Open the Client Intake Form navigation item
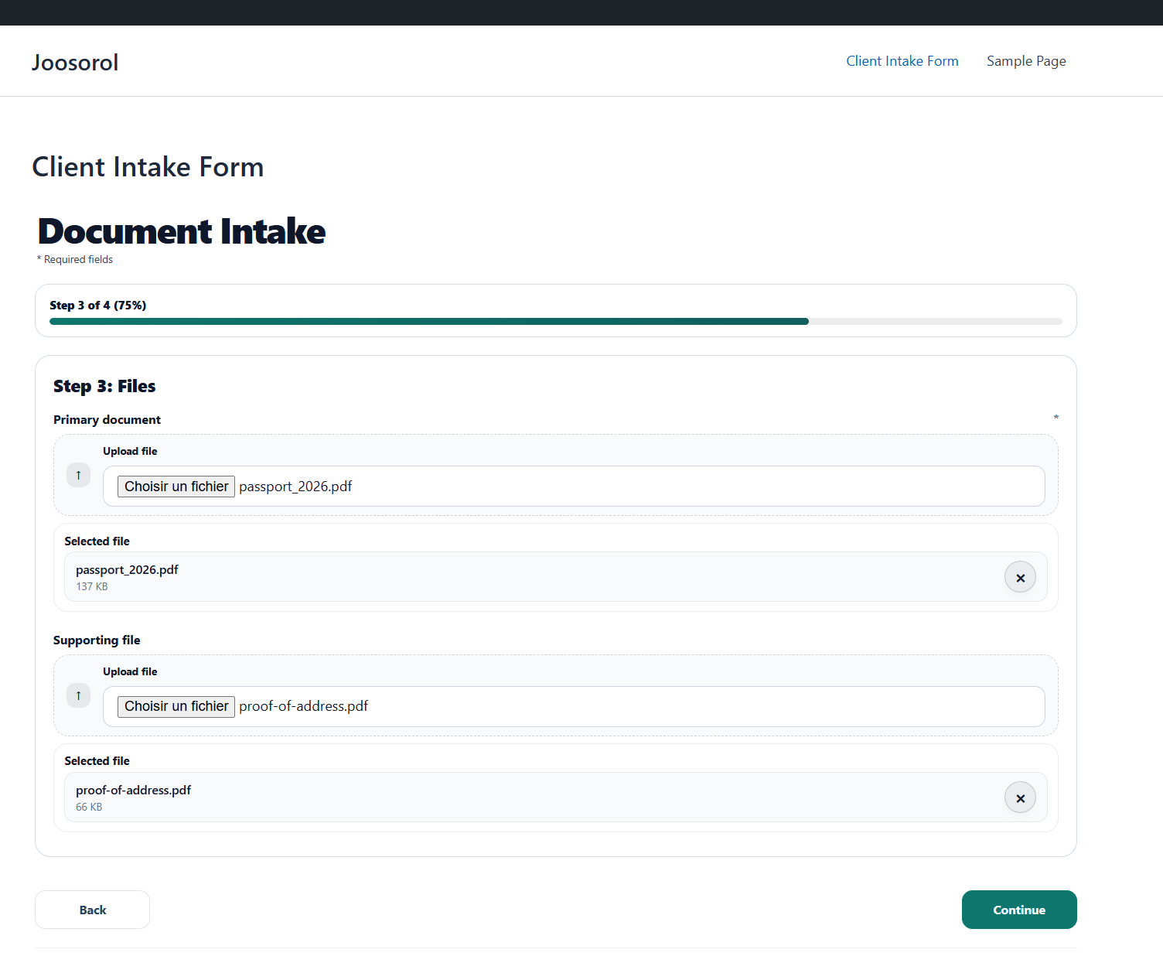1163x963 pixels. (902, 61)
